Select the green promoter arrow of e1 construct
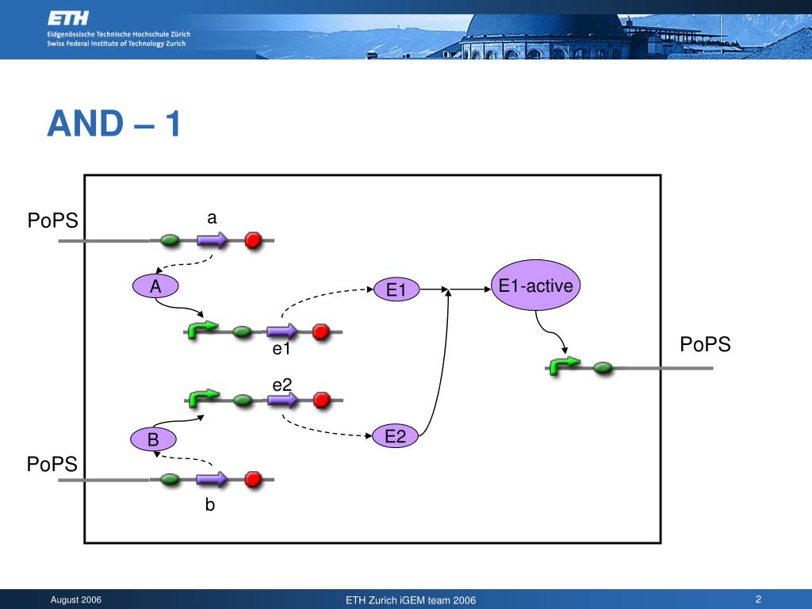Image resolution: width=812 pixels, height=609 pixels. 202,329
